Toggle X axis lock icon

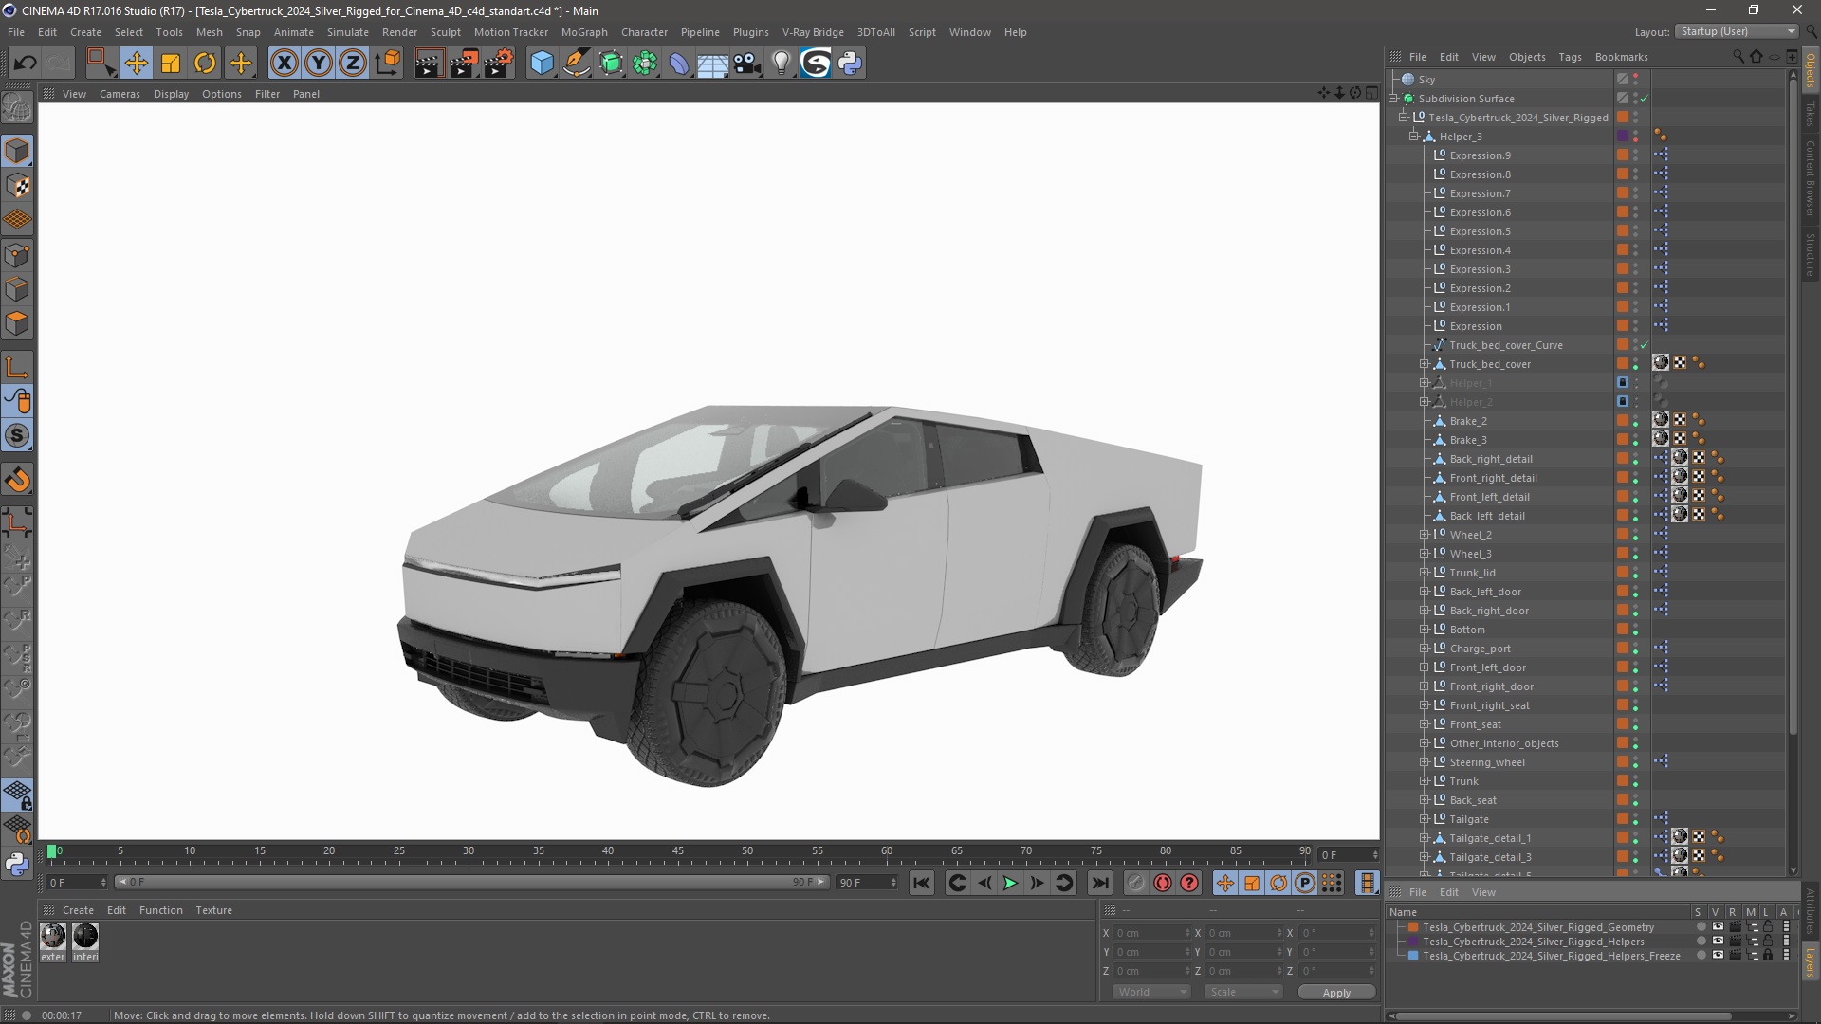click(x=284, y=64)
